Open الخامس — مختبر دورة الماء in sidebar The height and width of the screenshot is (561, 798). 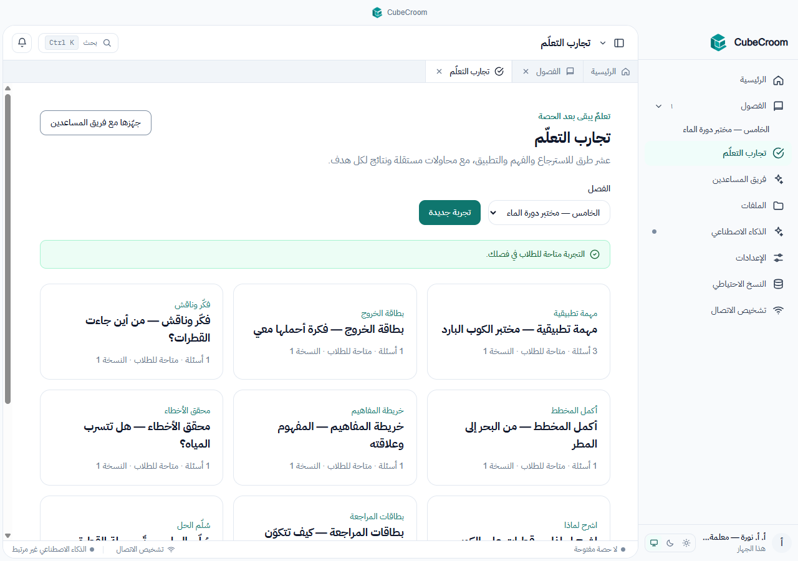(x=726, y=130)
